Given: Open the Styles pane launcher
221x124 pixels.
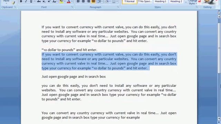Looking at the screenshot, I should (x=197, y=7).
